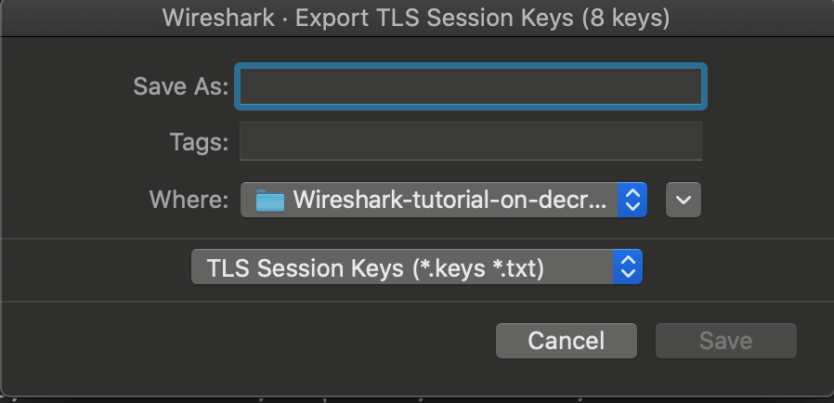Image resolution: width=834 pixels, height=403 pixels.
Task: Click the blue arrows on the Where selector
Action: pos(632,199)
